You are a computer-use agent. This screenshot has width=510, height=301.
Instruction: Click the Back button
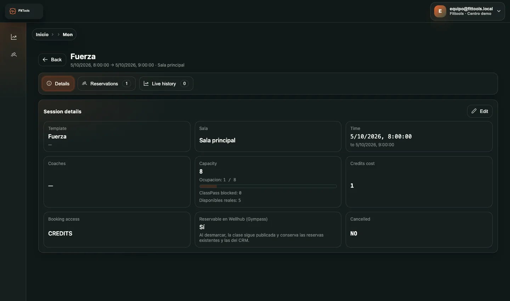(52, 59)
